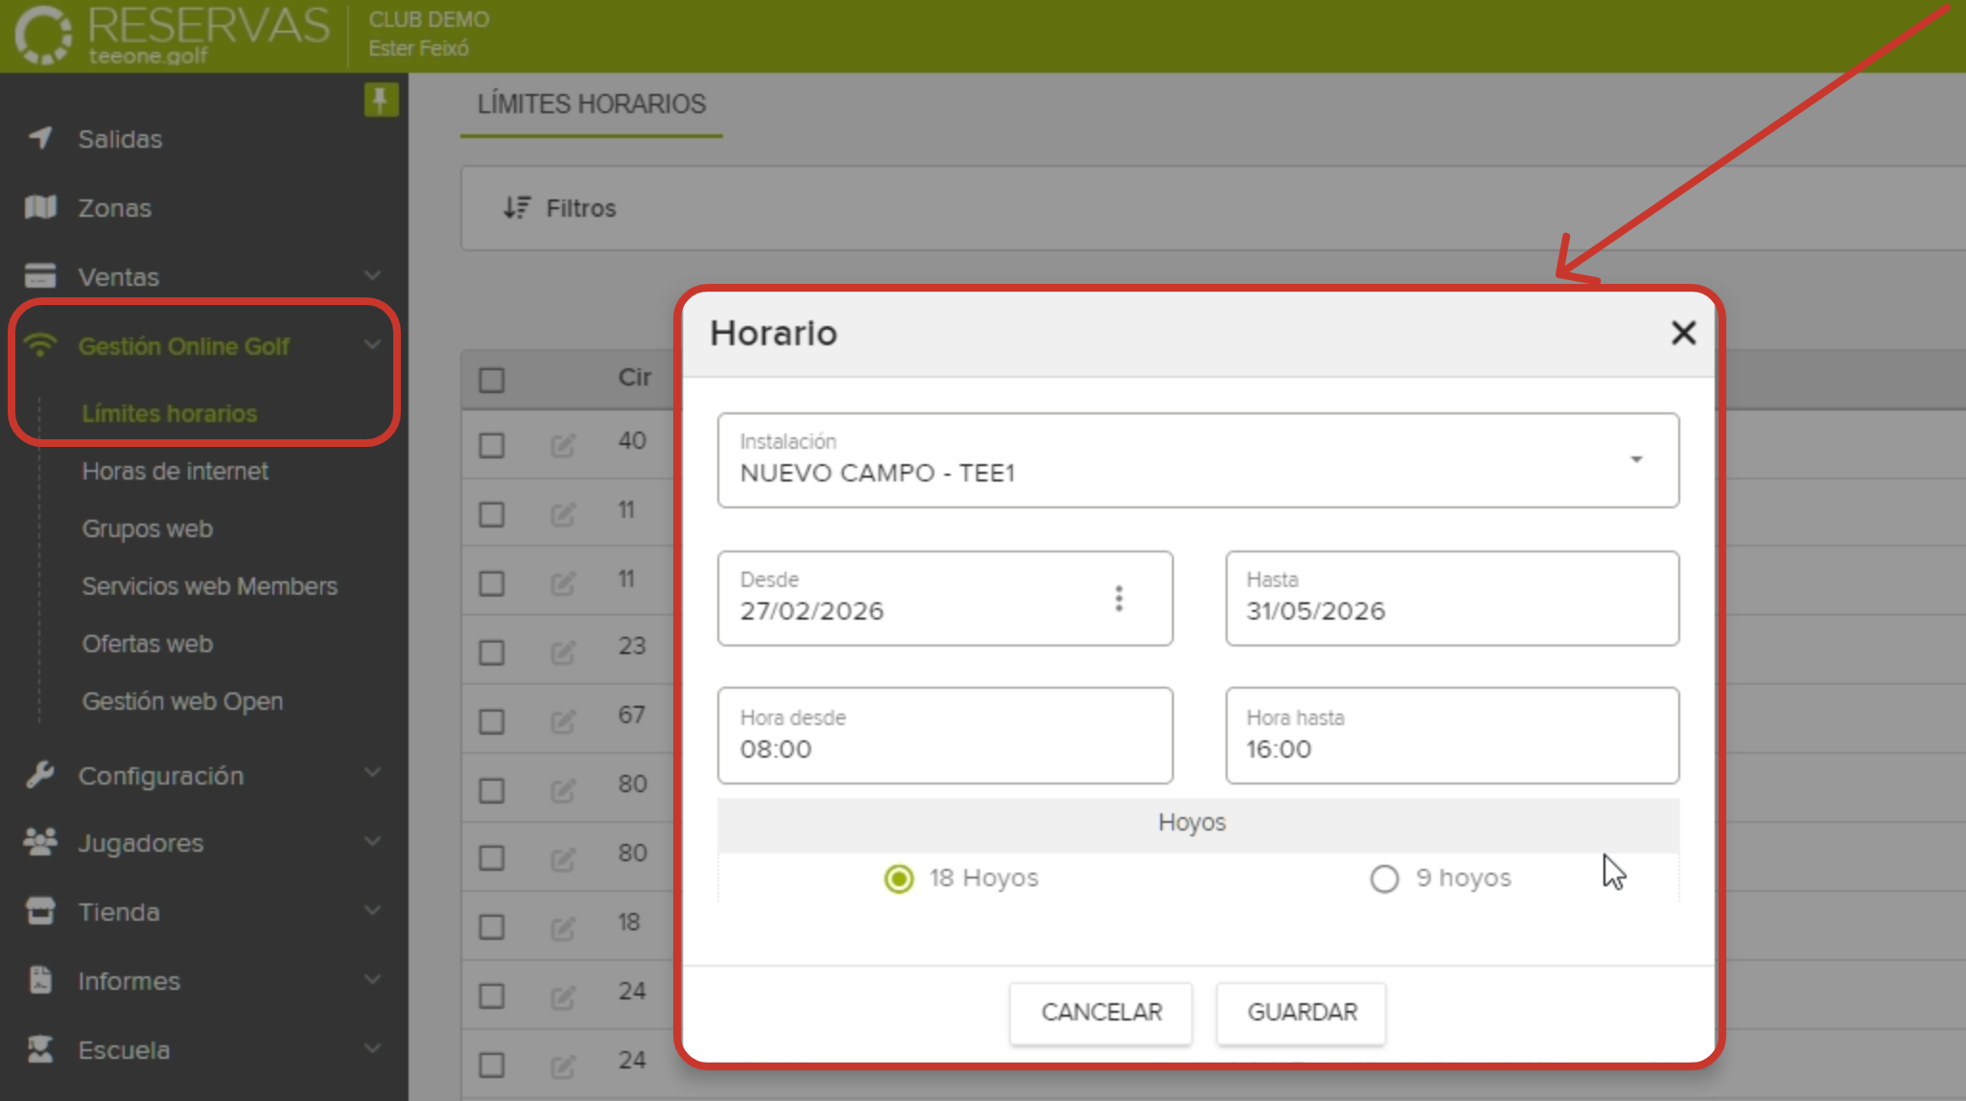
Task: Open Horas de internet menu item
Action: click(175, 471)
